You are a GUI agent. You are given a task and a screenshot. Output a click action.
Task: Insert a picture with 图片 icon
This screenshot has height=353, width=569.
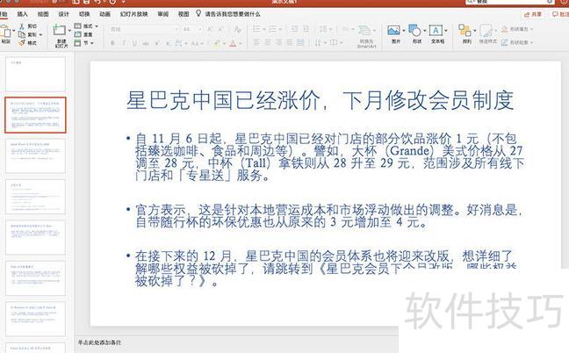pyautogui.click(x=393, y=31)
